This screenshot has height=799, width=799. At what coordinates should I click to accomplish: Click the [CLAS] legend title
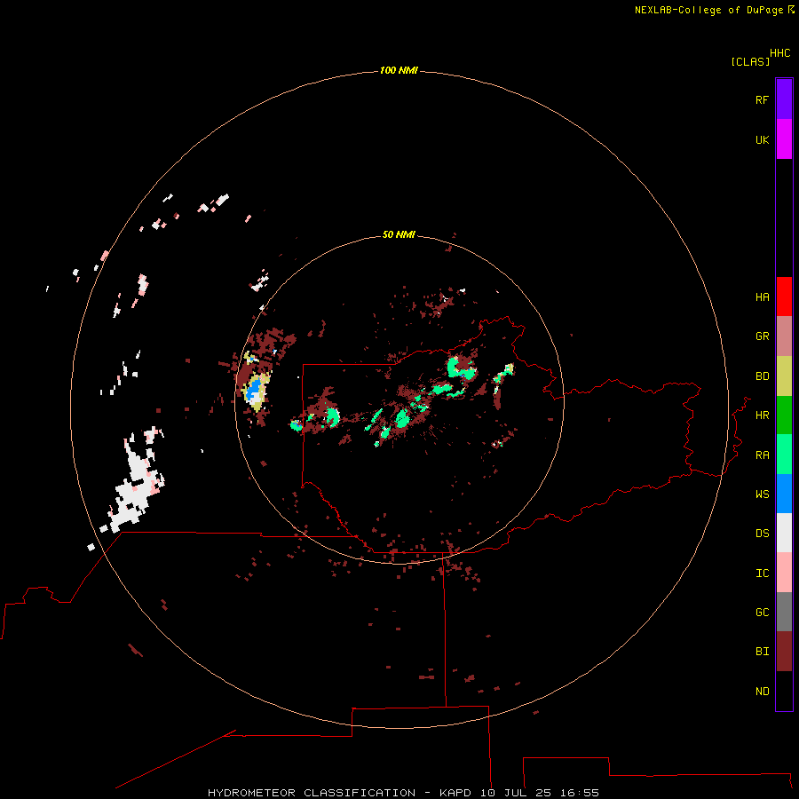pyautogui.click(x=750, y=61)
